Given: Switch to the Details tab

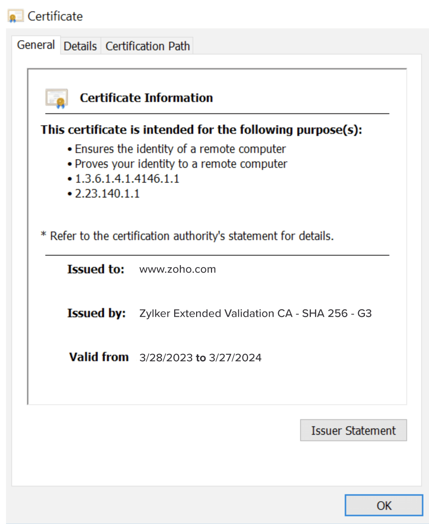Looking at the screenshot, I should [80, 46].
